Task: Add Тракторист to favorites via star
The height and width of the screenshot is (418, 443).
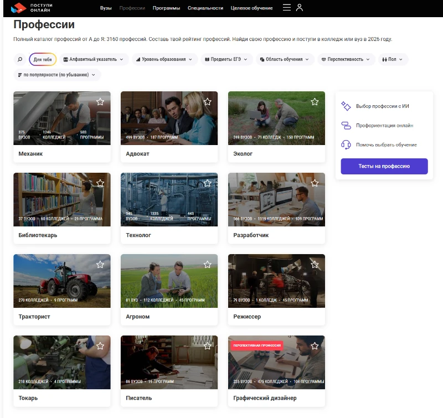Action: coord(100,265)
